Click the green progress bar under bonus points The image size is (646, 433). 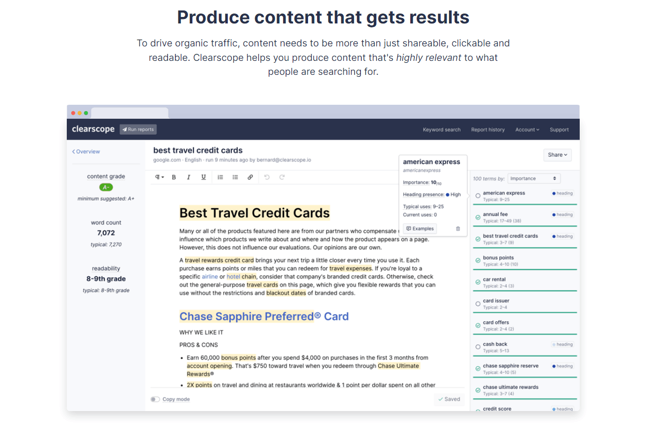pyautogui.click(x=524, y=269)
